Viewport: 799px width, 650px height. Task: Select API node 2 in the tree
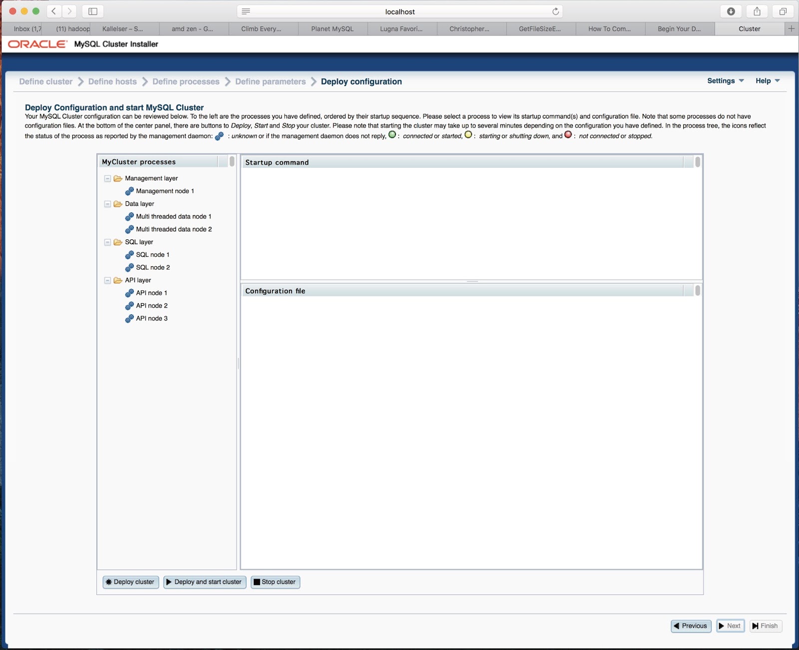pos(152,306)
